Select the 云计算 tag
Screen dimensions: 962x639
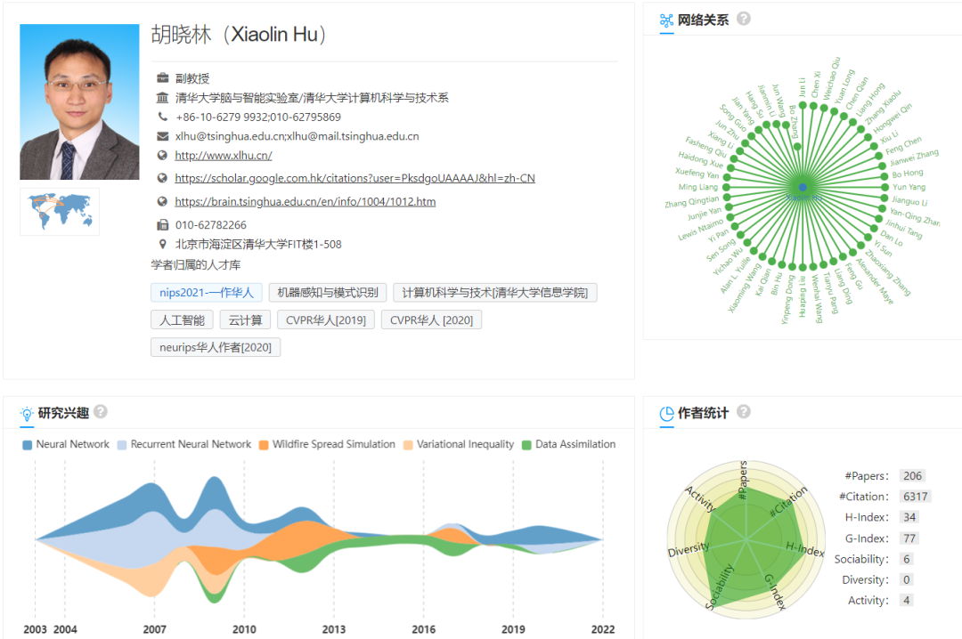245,320
